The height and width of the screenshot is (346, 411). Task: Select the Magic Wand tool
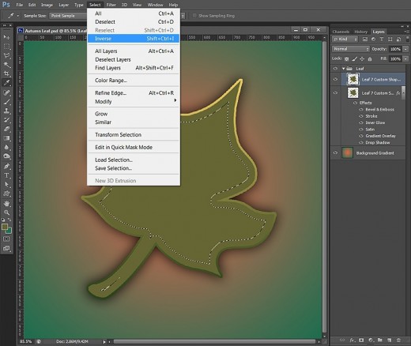pyautogui.click(x=6, y=65)
